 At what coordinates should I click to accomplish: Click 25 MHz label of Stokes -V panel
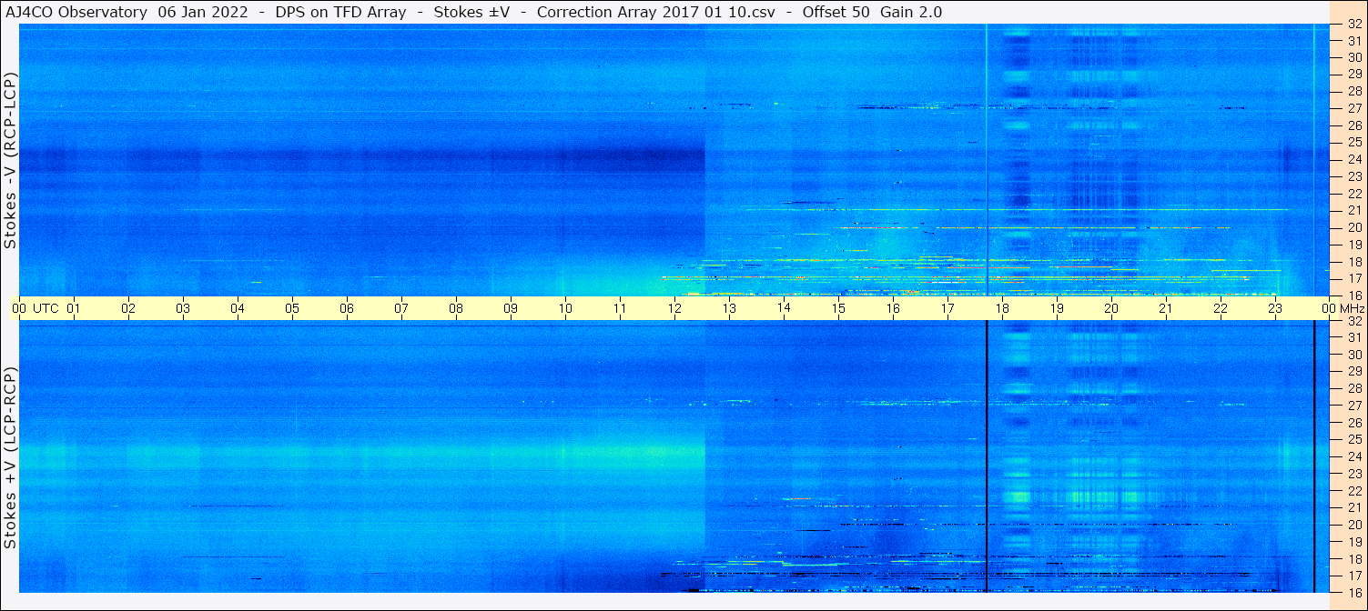pyautogui.click(x=1354, y=143)
